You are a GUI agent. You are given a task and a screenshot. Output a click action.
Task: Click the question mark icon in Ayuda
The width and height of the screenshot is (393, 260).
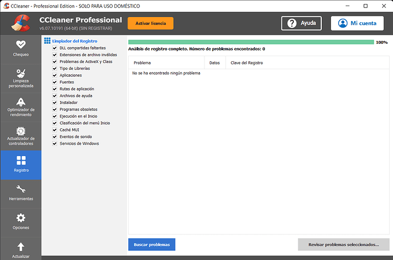[292, 23]
